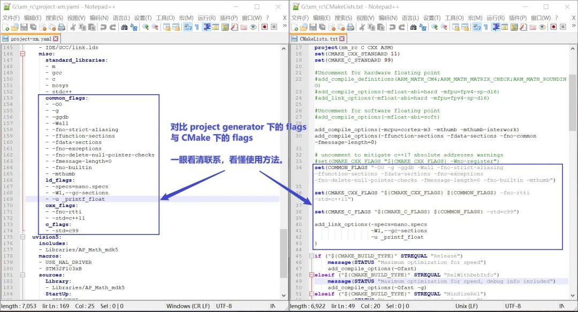
Task: Collapse the sources: fold at line 181
Action: pyautogui.click(x=22, y=275)
